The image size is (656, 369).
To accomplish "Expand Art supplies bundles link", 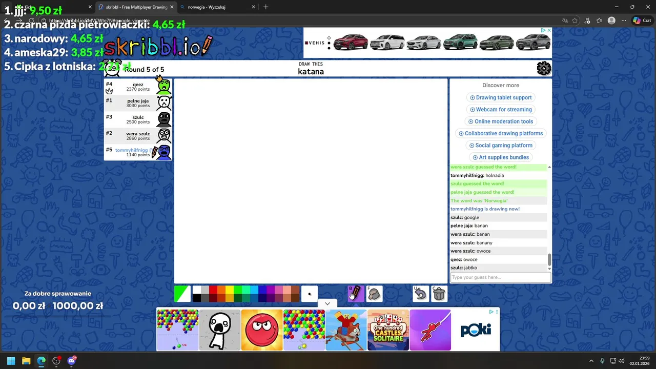I will pyautogui.click(x=501, y=157).
